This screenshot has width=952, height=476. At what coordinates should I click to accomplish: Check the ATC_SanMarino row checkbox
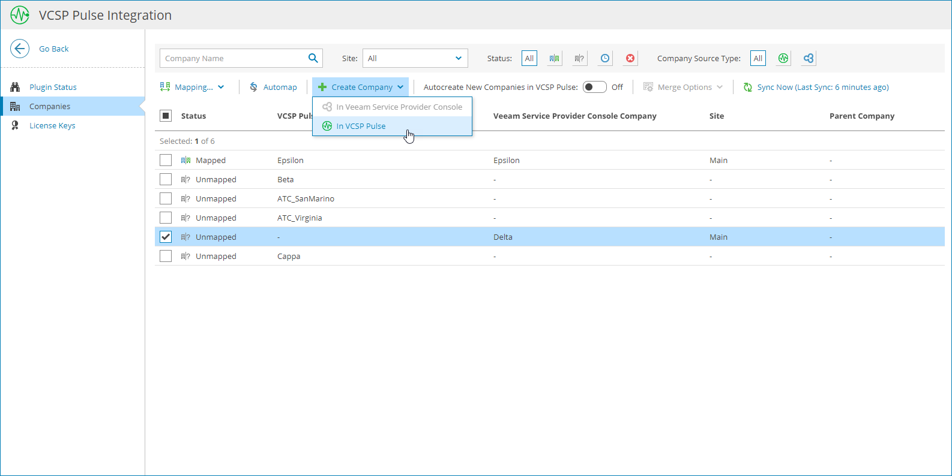(166, 198)
